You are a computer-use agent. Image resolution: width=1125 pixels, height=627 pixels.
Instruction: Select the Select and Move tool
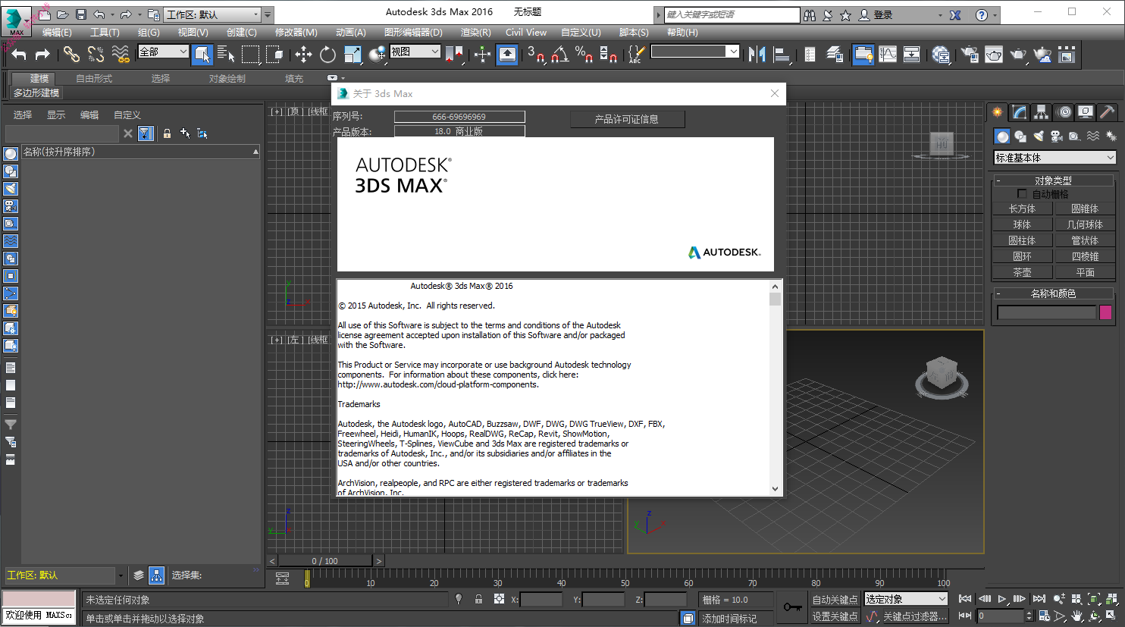pyautogui.click(x=303, y=54)
